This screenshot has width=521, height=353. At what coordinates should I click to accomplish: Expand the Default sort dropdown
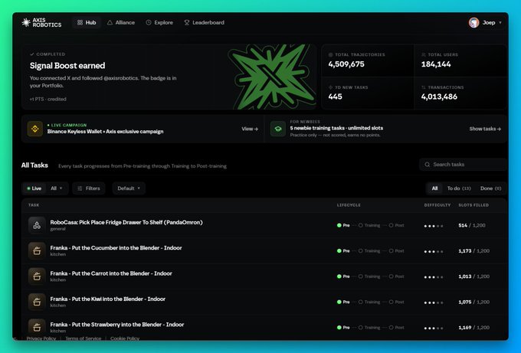(x=129, y=188)
